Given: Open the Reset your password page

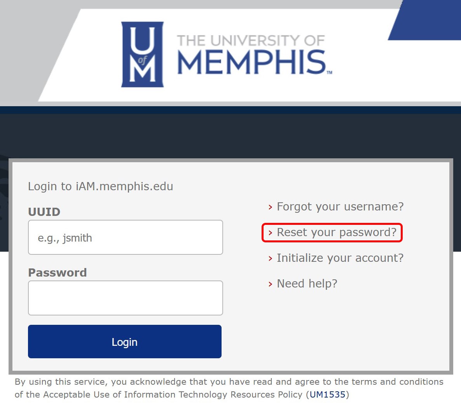Looking at the screenshot, I should coord(337,232).
